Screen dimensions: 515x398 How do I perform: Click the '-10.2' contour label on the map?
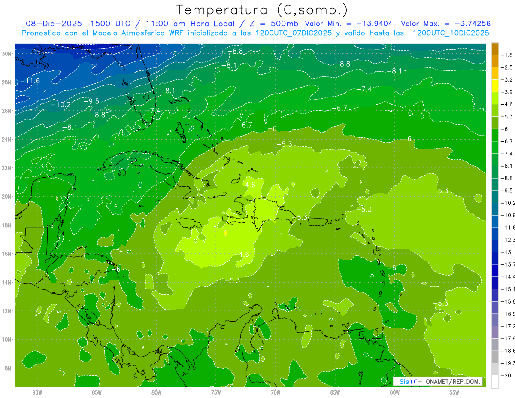[x=61, y=104]
